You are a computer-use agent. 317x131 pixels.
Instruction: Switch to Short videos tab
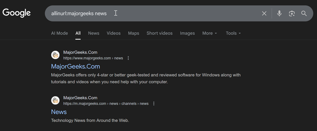pos(160,33)
